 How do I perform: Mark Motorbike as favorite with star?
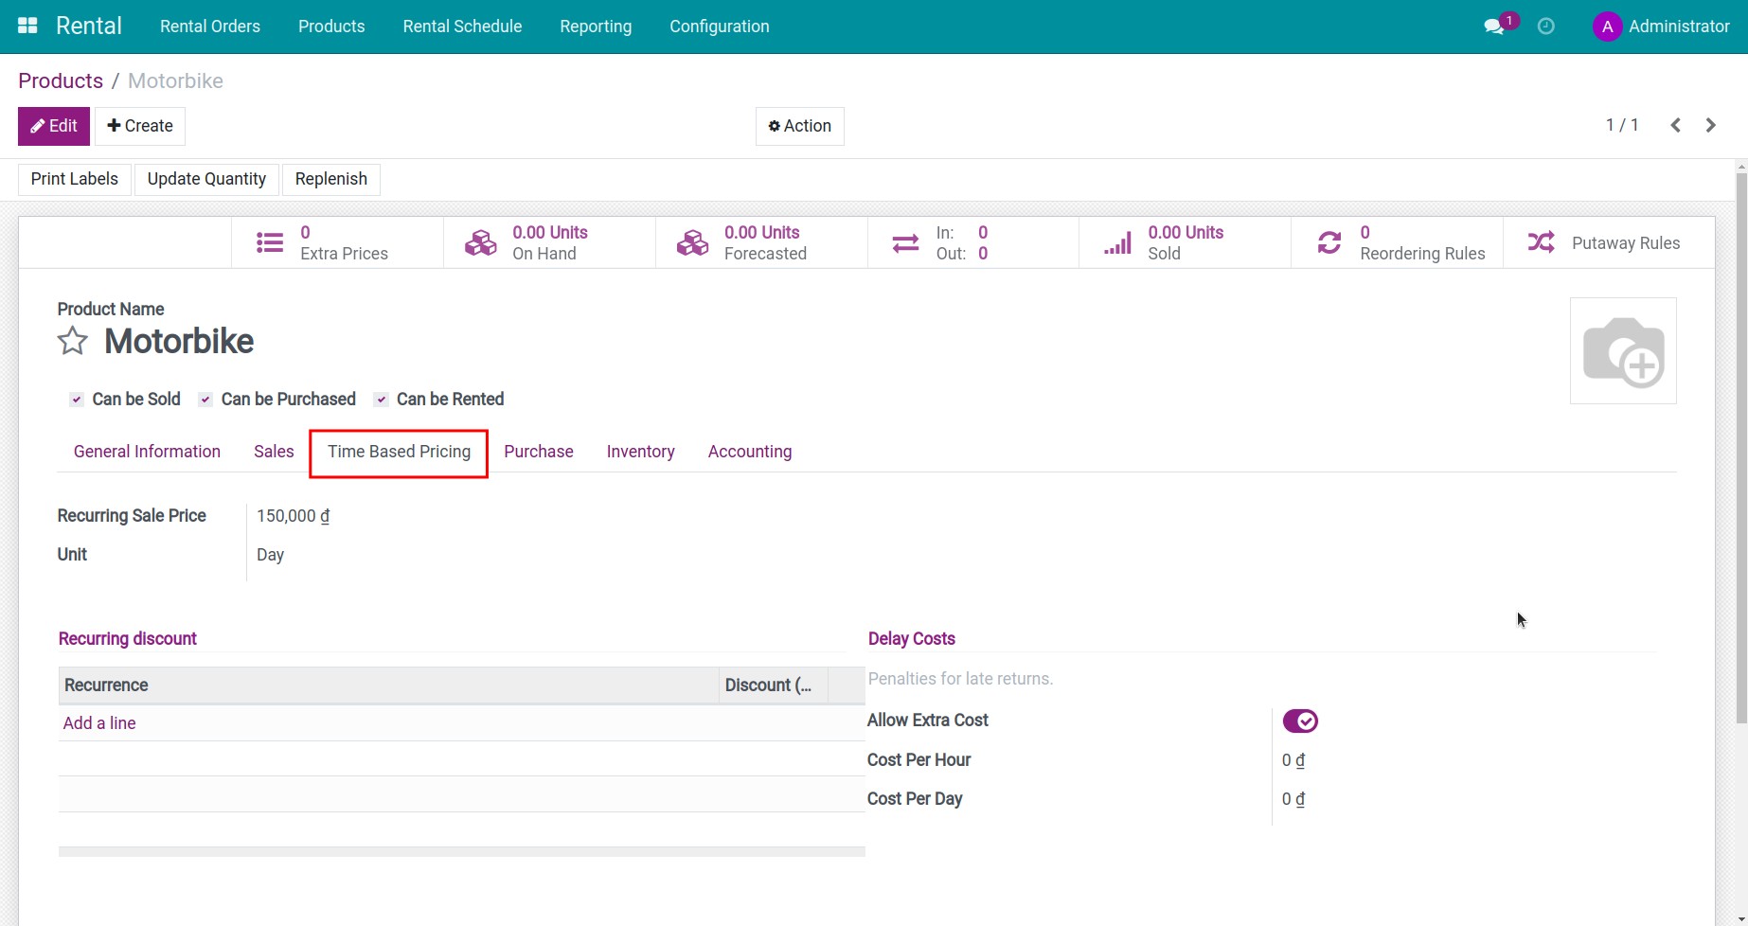(x=73, y=341)
